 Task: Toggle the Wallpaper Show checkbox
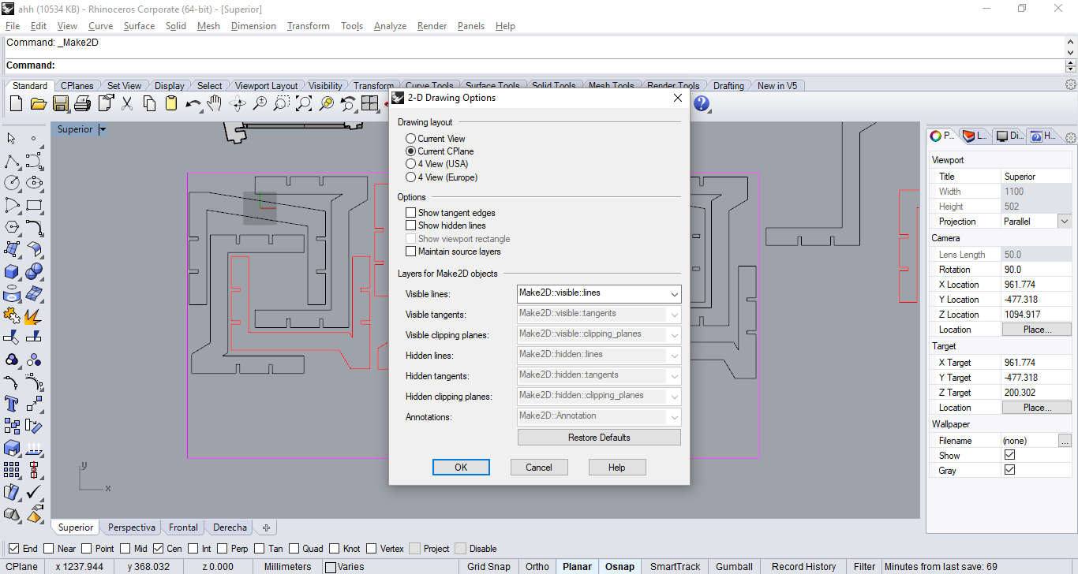point(1009,455)
